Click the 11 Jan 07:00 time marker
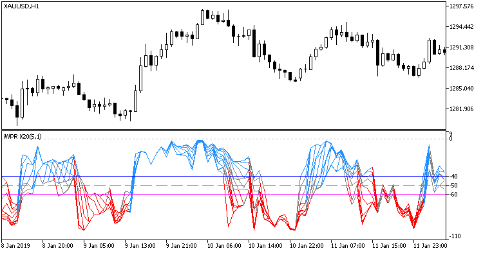 348,246
